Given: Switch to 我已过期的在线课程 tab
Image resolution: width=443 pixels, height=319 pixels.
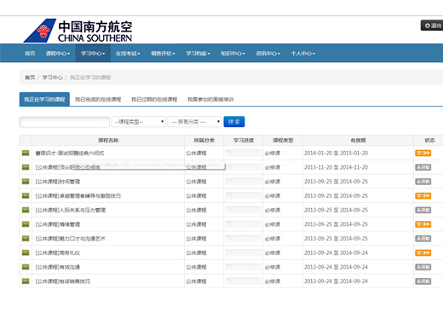Looking at the screenshot, I should click(x=154, y=99).
